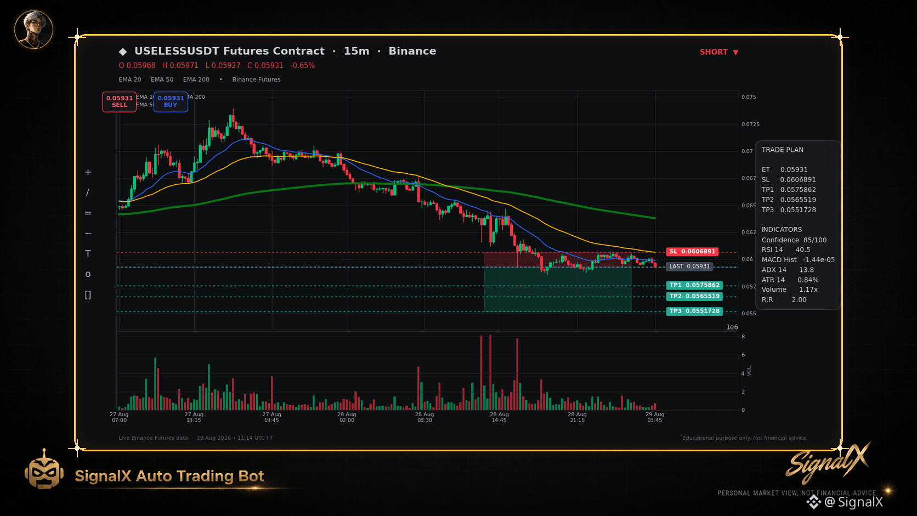Select the circle shape tool
This screenshot has width=917, height=516.
[88, 274]
